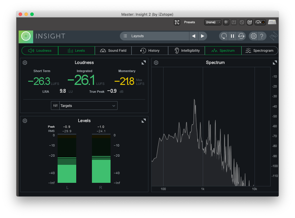The image size is (295, 218).
Task: Select the Intelligibility tab
Action: pos(186,50)
